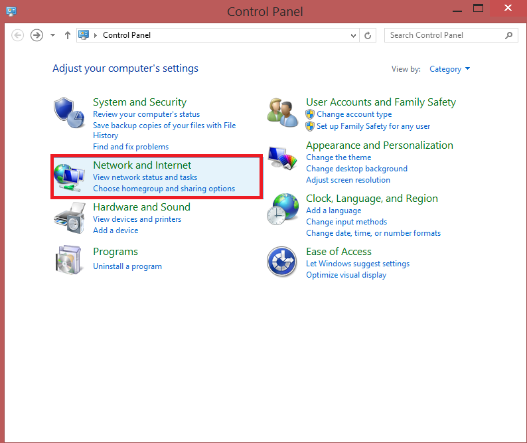Click the shield icon beside Set up Family Safety
Image resolution: width=527 pixels, height=443 pixels.
coord(310,126)
